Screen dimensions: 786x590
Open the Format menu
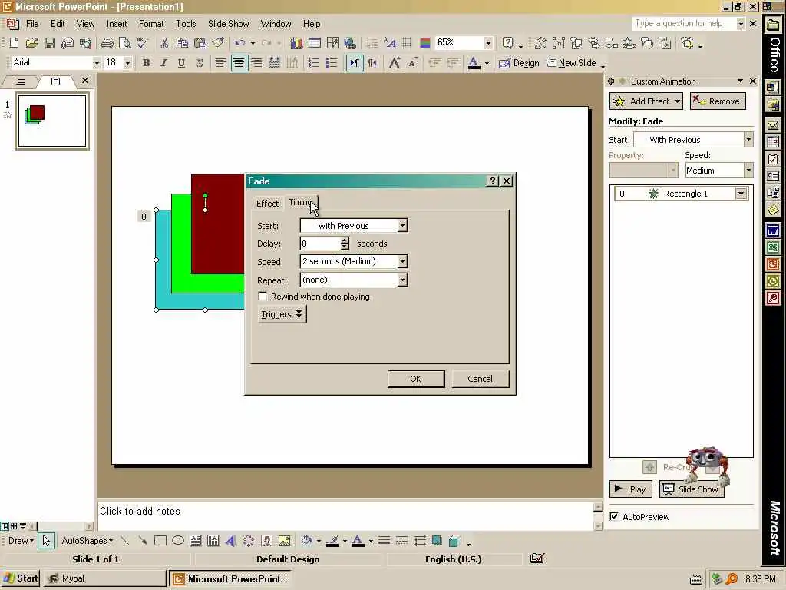[151, 24]
